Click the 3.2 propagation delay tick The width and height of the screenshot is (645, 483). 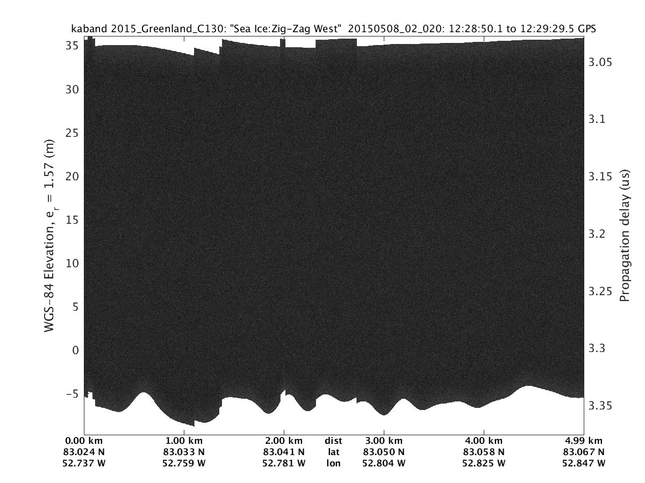click(598, 233)
